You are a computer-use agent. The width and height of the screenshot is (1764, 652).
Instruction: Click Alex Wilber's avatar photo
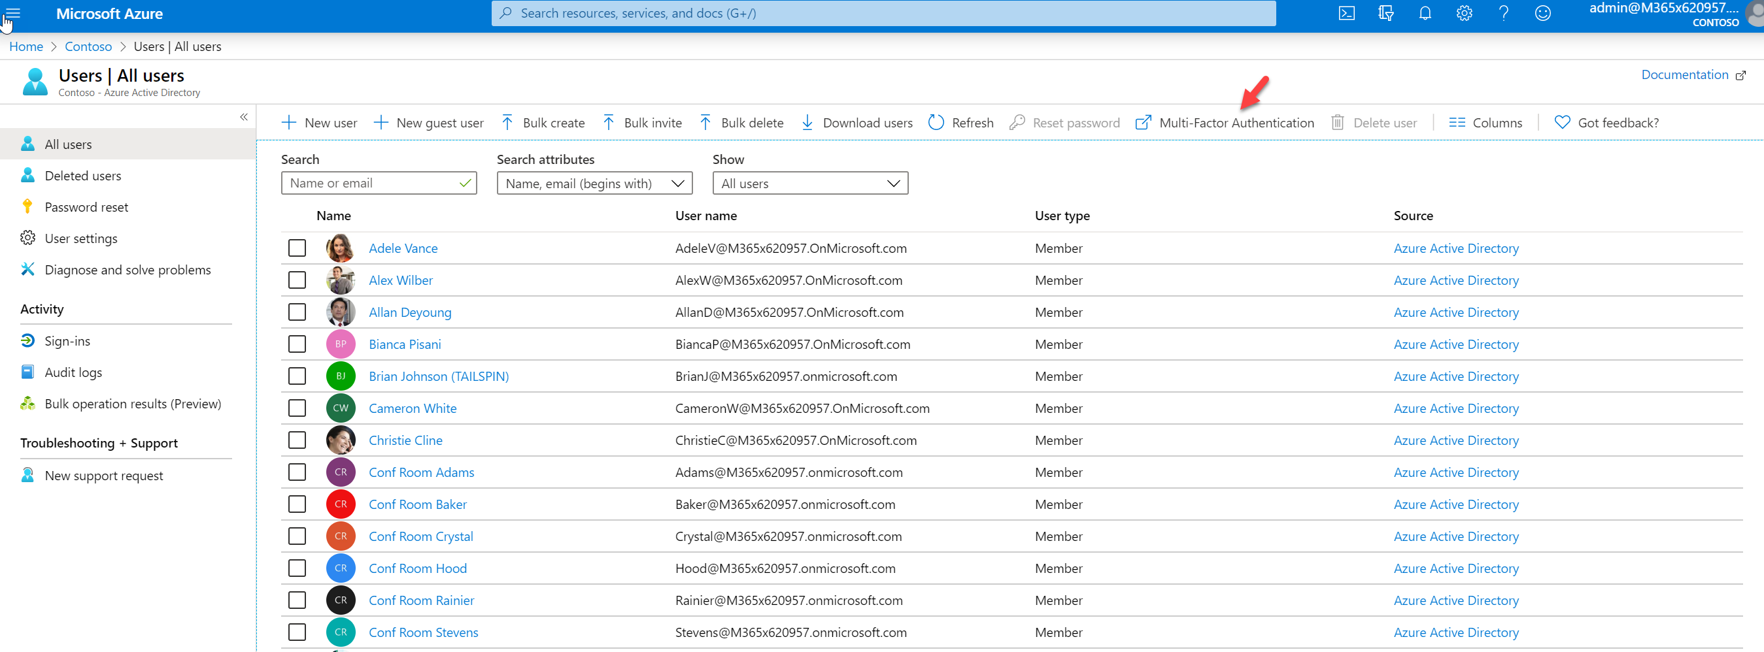coord(341,280)
